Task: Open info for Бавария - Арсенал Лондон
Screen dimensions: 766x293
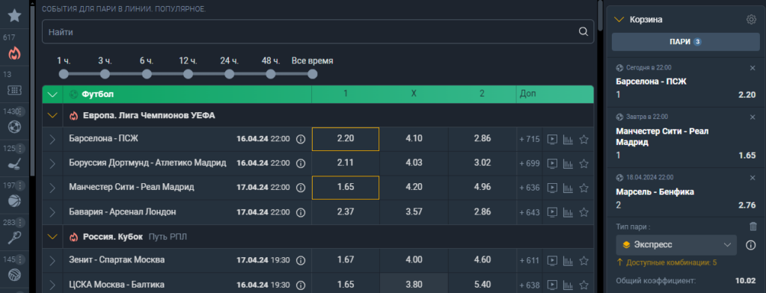Action: click(301, 212)
